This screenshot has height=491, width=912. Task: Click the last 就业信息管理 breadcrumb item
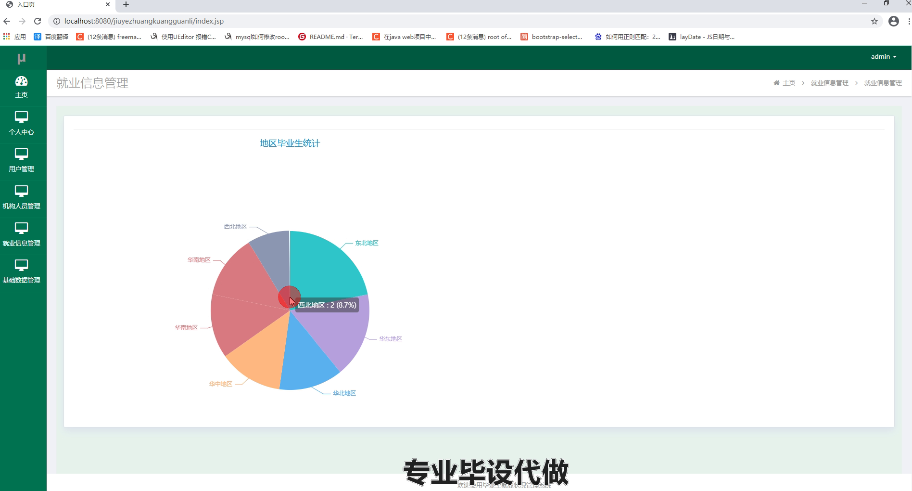coord(883,83)
